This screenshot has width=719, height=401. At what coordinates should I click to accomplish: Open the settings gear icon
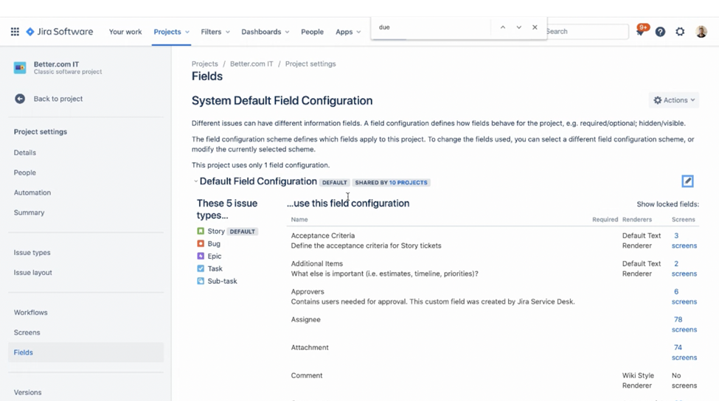point(680,32)
